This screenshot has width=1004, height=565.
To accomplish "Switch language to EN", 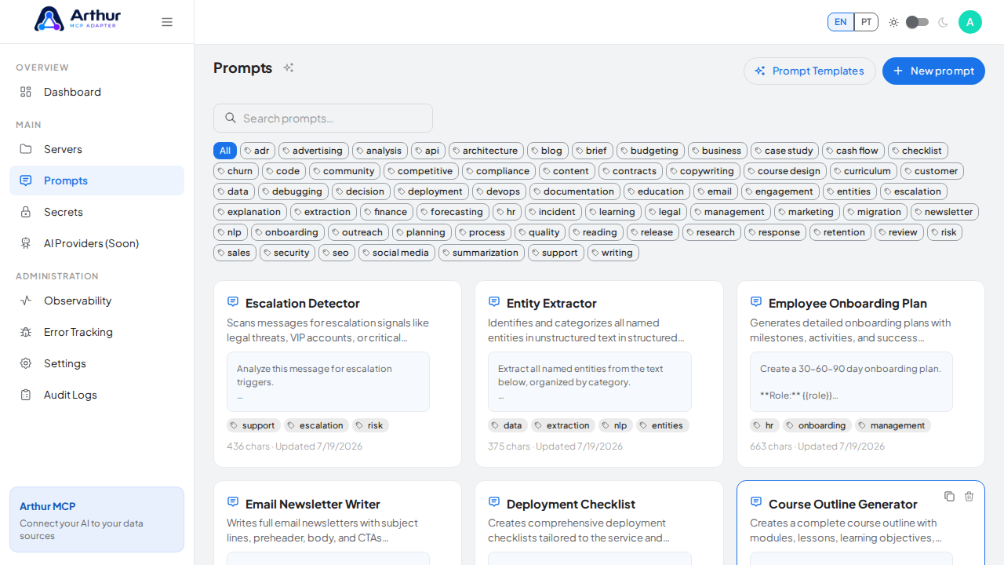I will (x=841, y=22).
